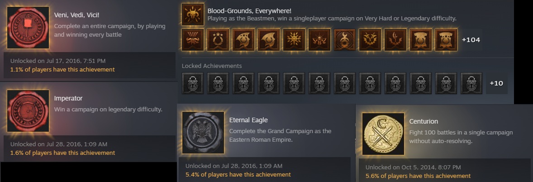Click the sun-shaped unlocked achievement icon

[294, 40]
